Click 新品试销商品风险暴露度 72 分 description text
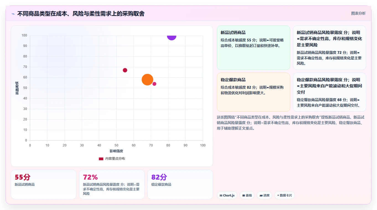The width and height of the screenshot is (377, 210). tap(329, 58)
